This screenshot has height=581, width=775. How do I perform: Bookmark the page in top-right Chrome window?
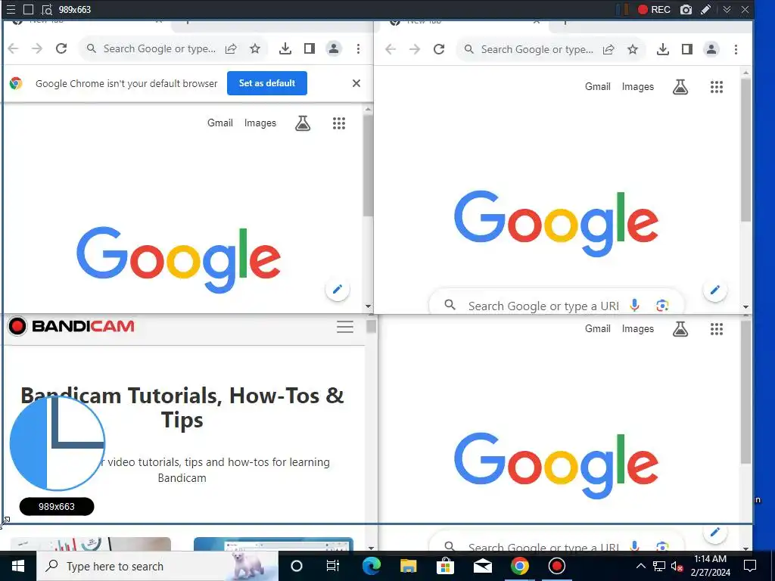click(633, 49)
